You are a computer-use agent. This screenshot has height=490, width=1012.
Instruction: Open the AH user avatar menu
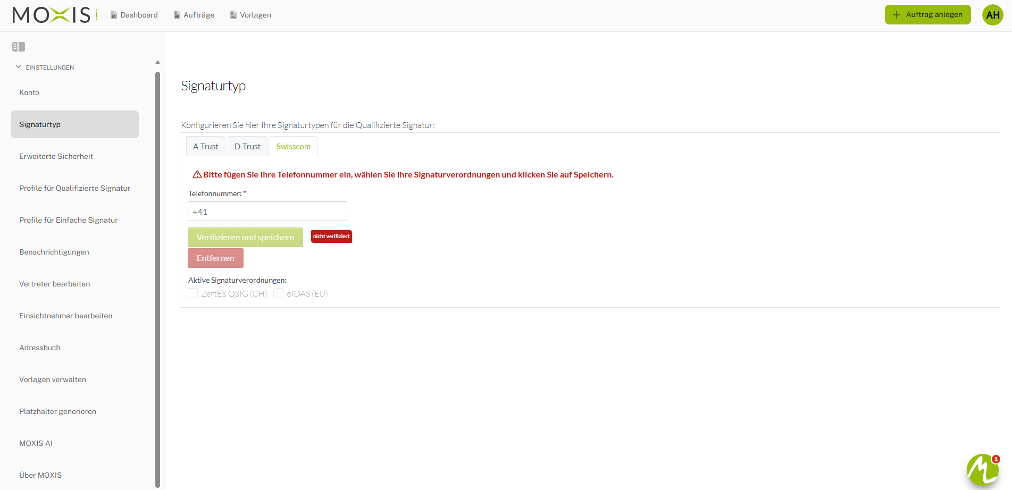pyautogui.click(x=992, y=15)
